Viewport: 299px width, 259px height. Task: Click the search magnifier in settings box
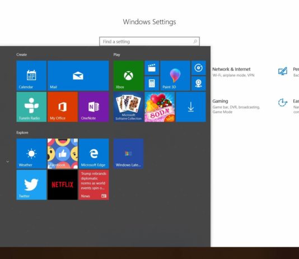195,41
